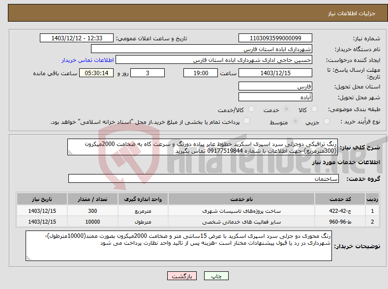Click the ردیف column header

click(x=372, y=199)
